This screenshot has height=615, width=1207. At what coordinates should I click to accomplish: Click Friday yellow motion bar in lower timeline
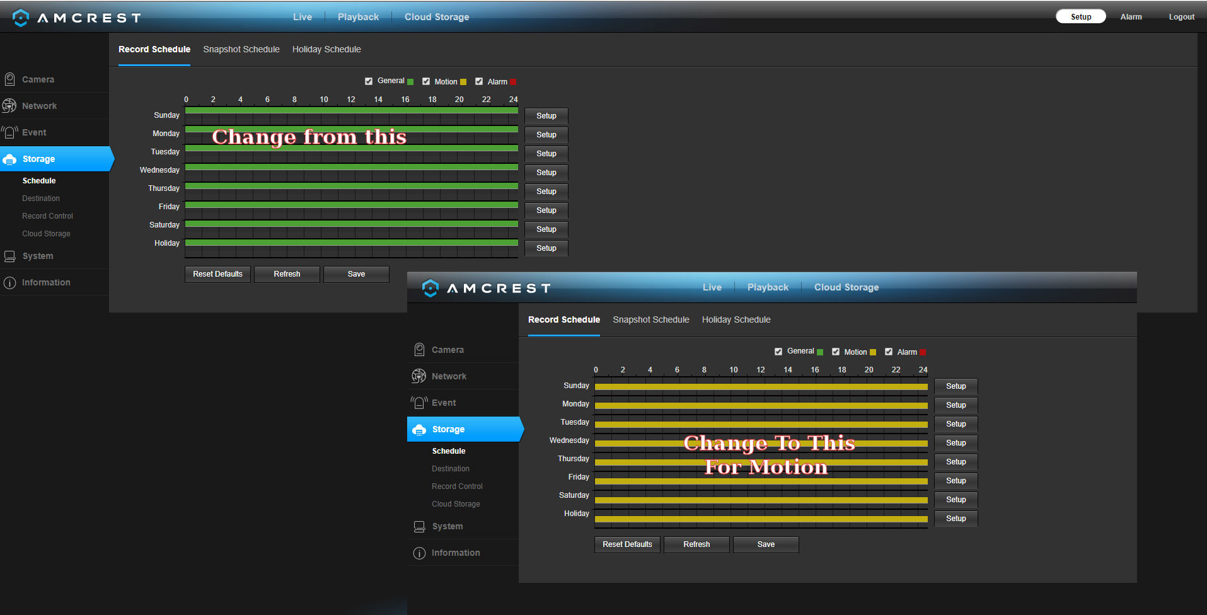tap(761, 481)
